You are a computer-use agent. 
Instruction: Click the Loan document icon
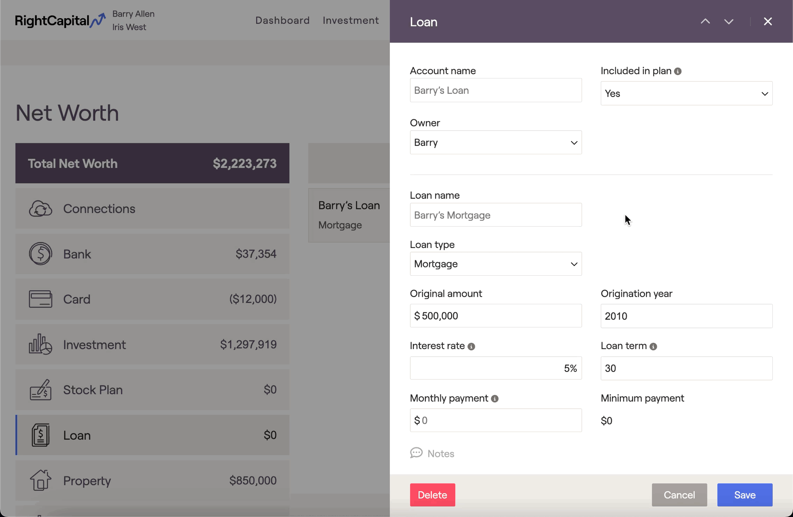tap(40, 435)
